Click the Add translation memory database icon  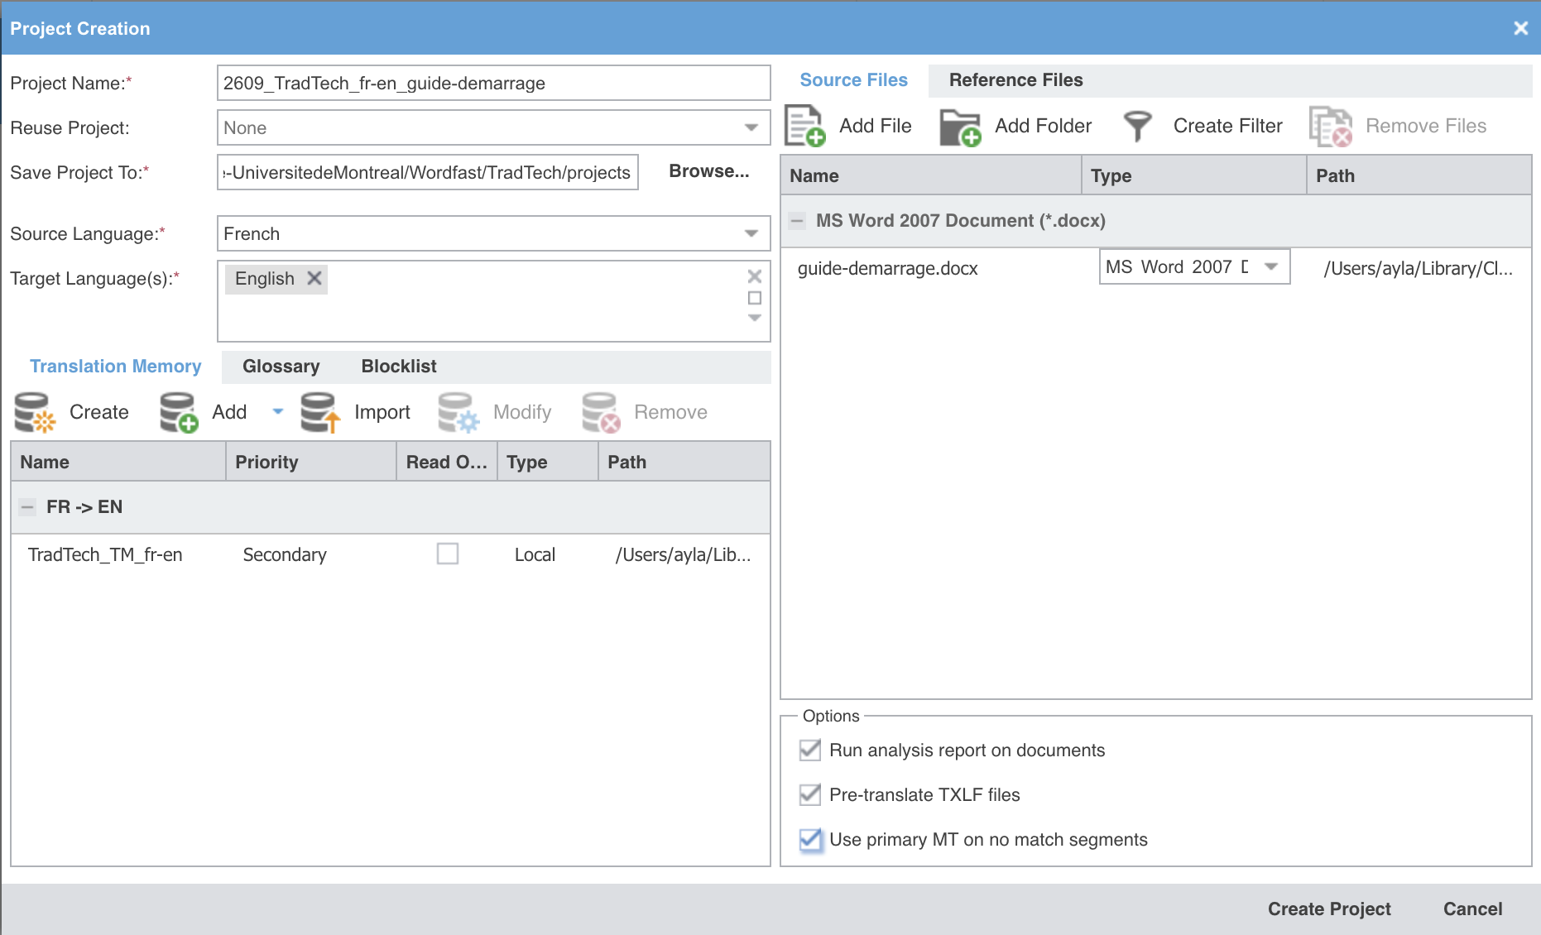point(179,412)
